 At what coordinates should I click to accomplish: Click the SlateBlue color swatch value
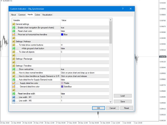tap(62, 87)
